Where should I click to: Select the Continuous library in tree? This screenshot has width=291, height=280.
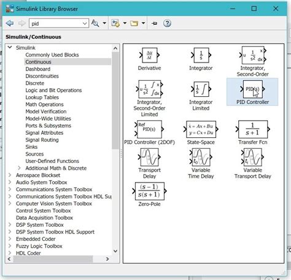tap(38, 62)
